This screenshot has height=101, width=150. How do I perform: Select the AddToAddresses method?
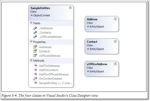pos(49,66)
